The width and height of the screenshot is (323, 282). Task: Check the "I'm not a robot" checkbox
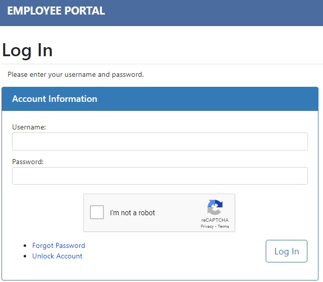click(x=97, y=212)
